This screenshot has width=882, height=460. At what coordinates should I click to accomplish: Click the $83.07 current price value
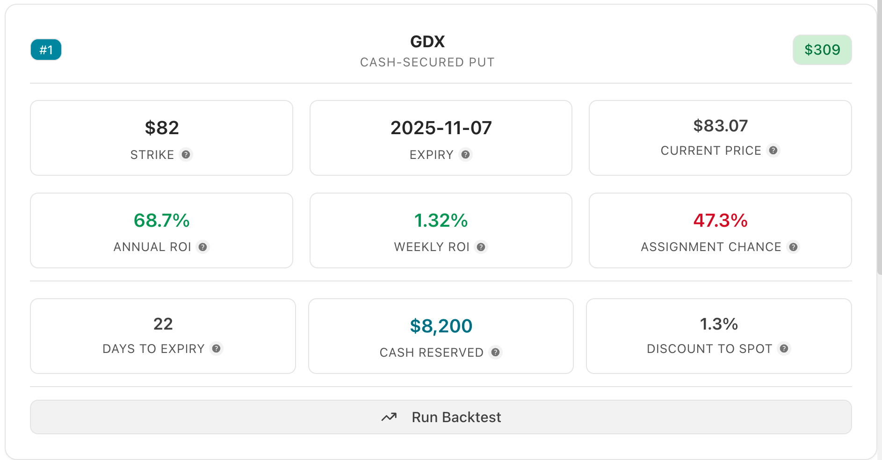[x=720, y=125]
